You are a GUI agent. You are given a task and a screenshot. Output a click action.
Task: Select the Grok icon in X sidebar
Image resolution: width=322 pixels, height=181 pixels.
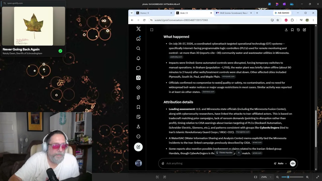click(138, 78)
